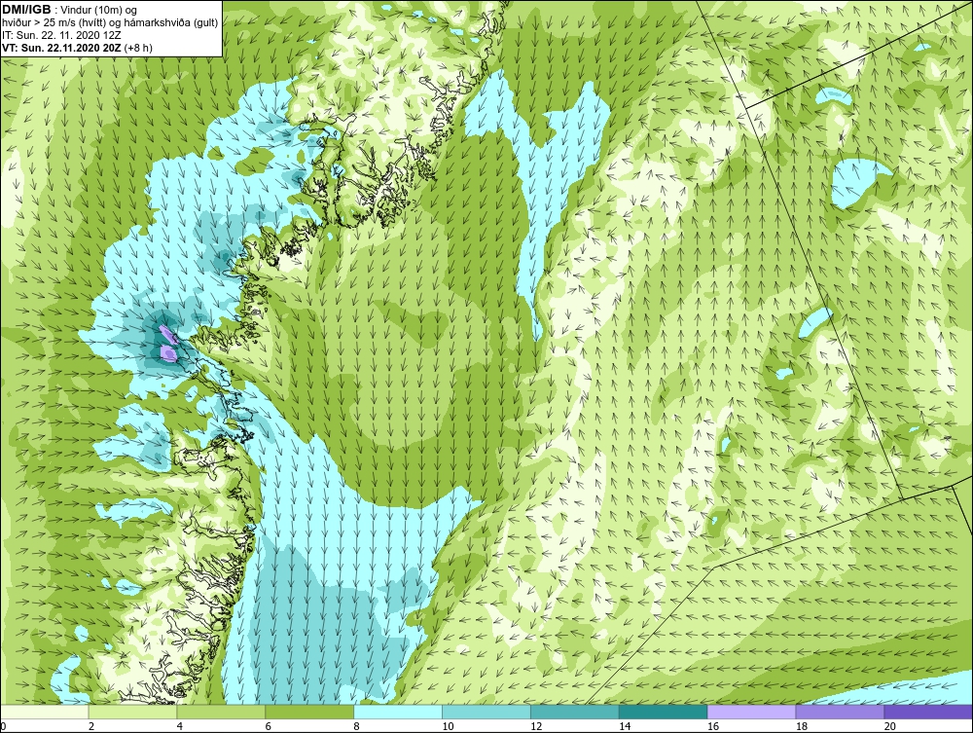Click the 2–4 m/s light green legend swatch
The image size is (973, 733).
(x=132, y=712)
